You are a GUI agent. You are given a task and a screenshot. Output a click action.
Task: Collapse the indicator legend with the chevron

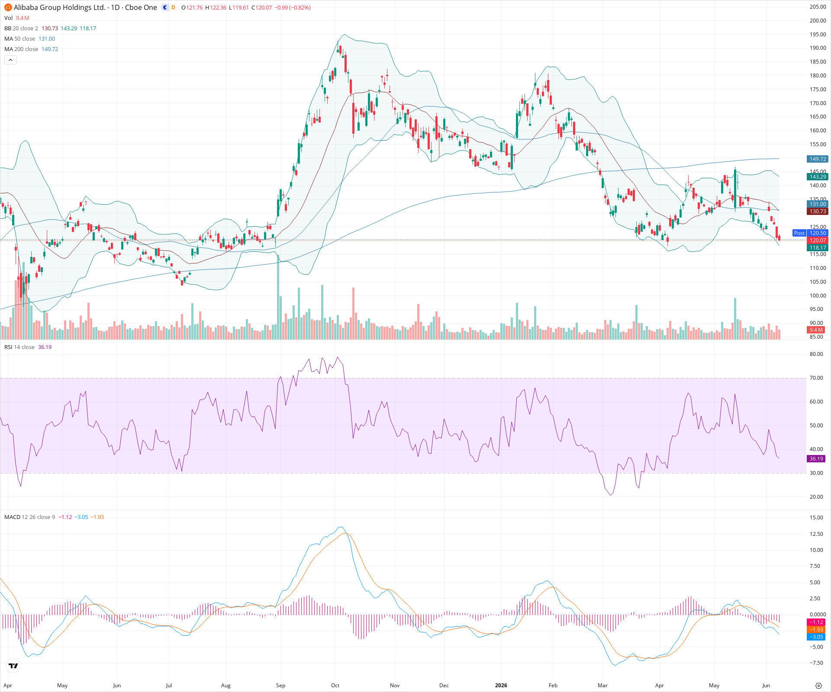click(x=10, y=60)
